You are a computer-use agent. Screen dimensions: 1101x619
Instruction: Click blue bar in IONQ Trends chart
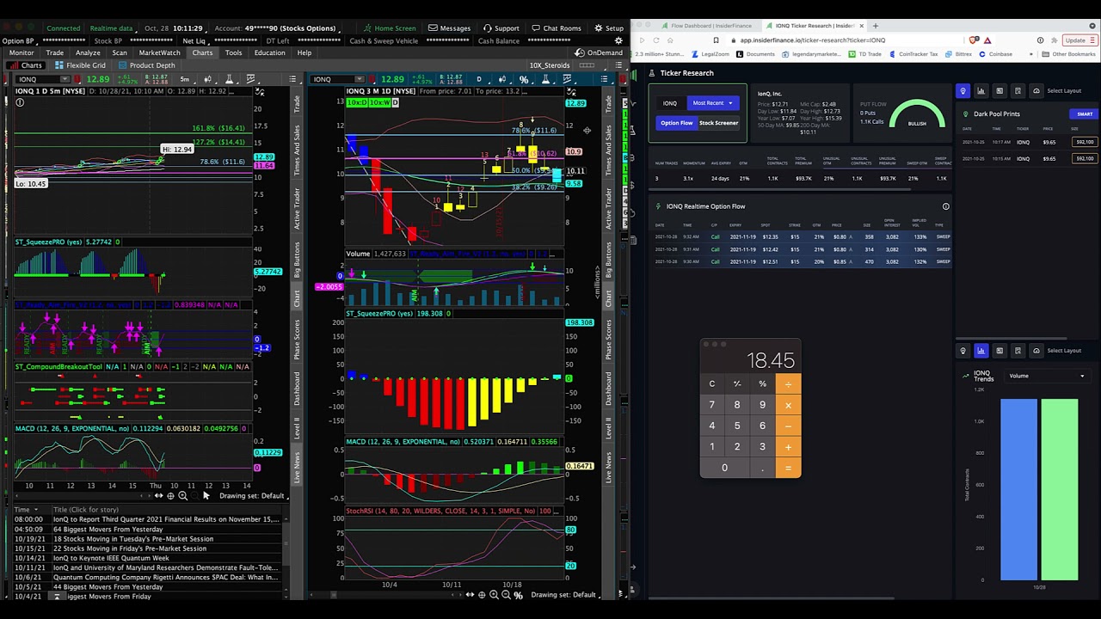1018,489
